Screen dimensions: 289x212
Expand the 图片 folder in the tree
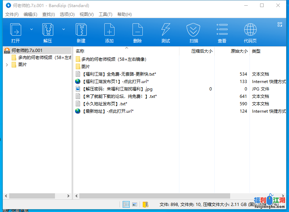point(7,65)
